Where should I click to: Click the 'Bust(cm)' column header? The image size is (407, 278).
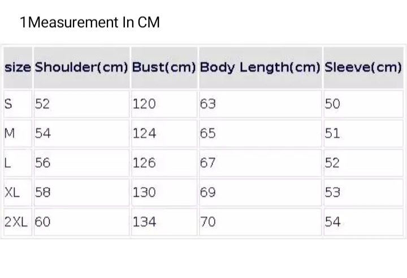pos(164,67)
